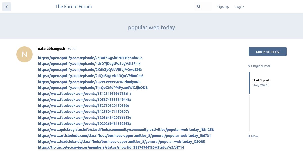Click the back arrow button
Screen dimensions: 303x151
(x=7, y=7)
